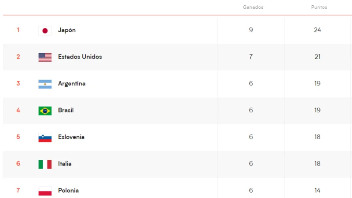Click the Slovenia flag icon

coord(45,138)
